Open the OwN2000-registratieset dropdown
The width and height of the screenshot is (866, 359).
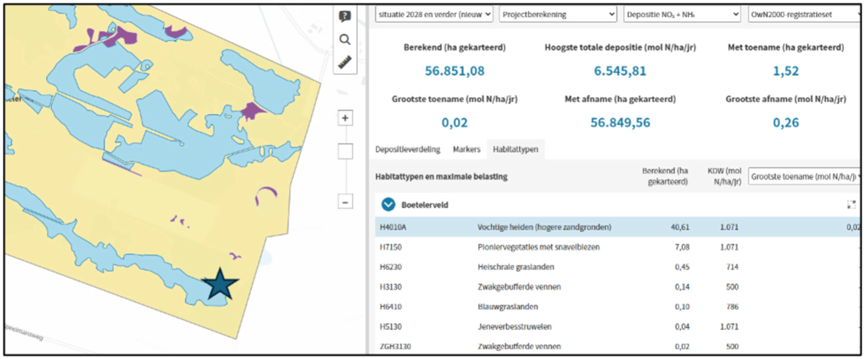tap(804, 14)
